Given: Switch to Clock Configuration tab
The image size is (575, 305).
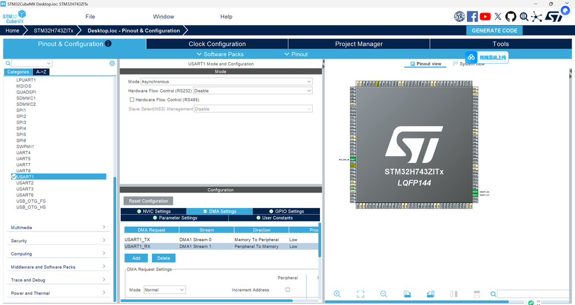Looking at the screenshot, I should (217, 44).
